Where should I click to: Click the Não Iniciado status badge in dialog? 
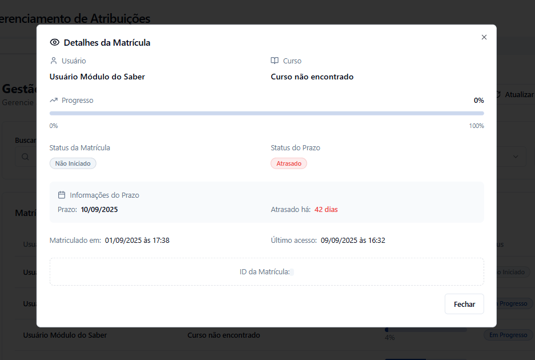[x=73, y=163]
